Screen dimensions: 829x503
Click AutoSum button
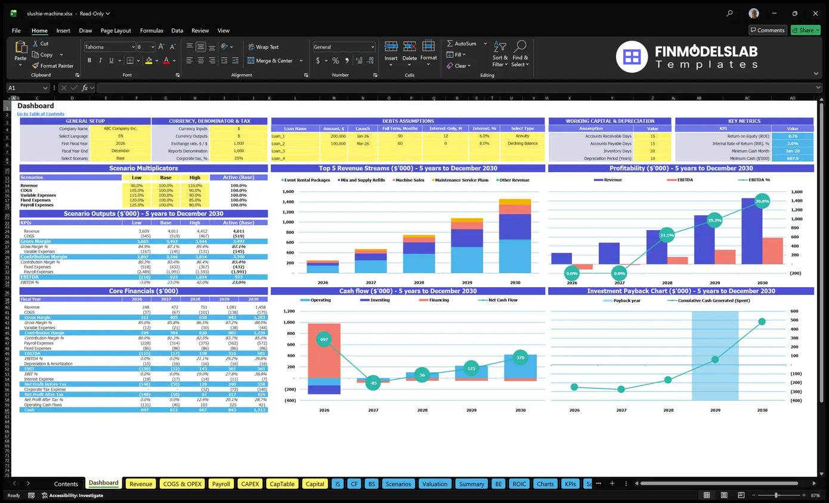(462, 44)
